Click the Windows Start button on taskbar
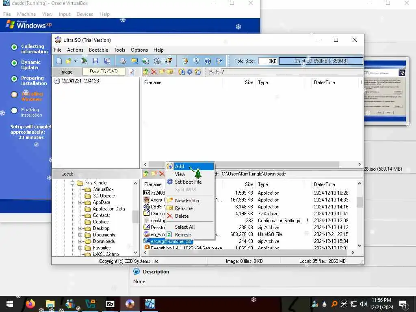This screenshot has width=416, height=312. click(10, 304)
